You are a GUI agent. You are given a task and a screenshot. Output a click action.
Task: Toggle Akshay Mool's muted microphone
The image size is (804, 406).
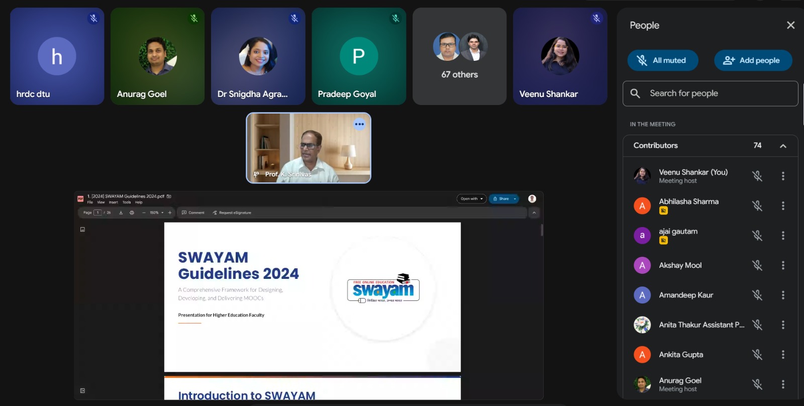pos(757,265)
